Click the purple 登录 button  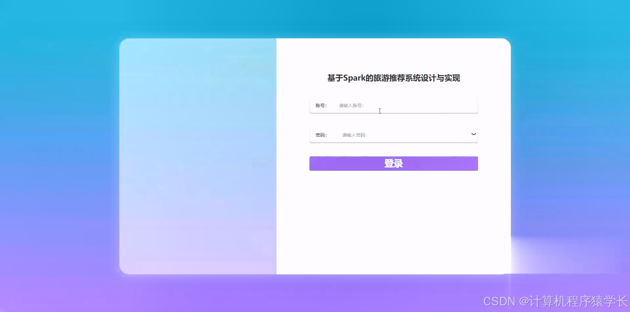tap(393, 163)
